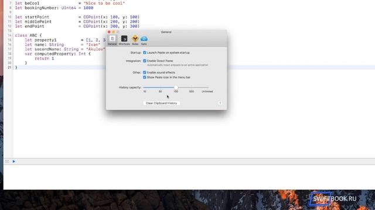Click the 'let property1' code line
375x210 pixels.
pos(65,40)
